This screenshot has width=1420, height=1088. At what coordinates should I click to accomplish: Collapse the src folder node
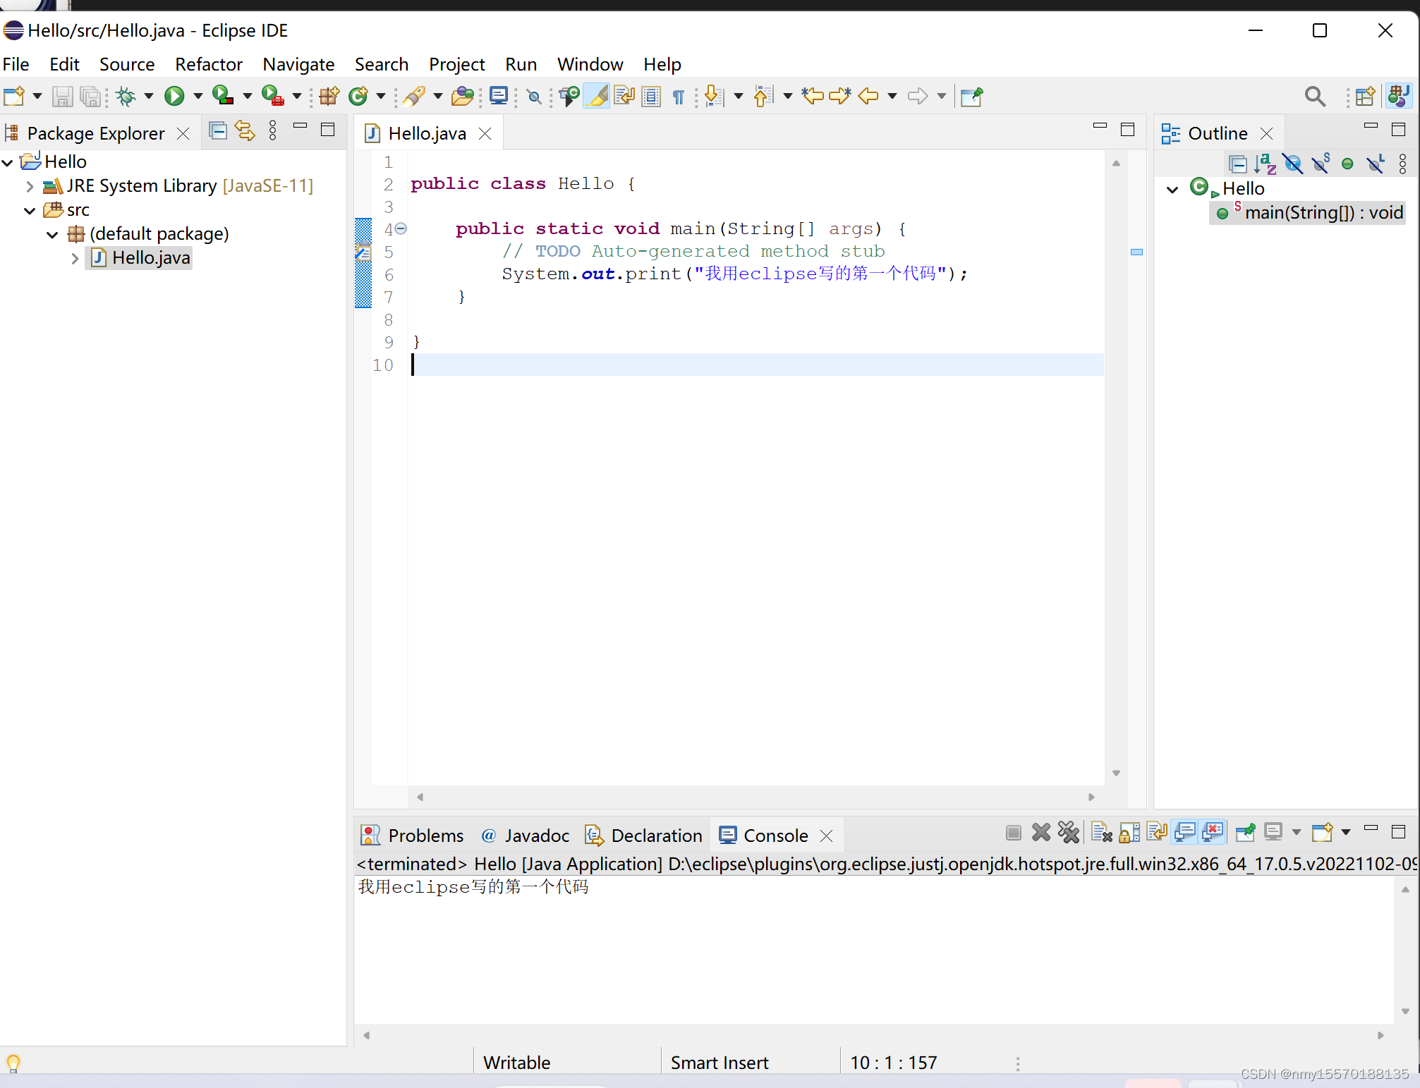[30, 210]
